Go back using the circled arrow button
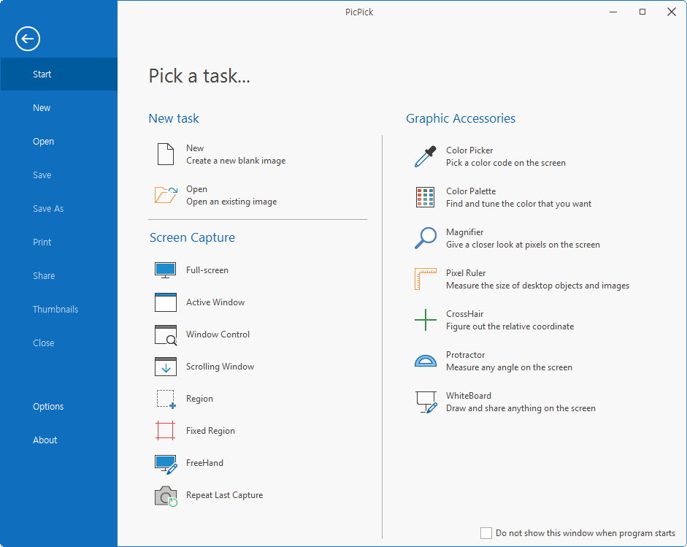Viewport: 687px width, 547px height. [28, 39]
